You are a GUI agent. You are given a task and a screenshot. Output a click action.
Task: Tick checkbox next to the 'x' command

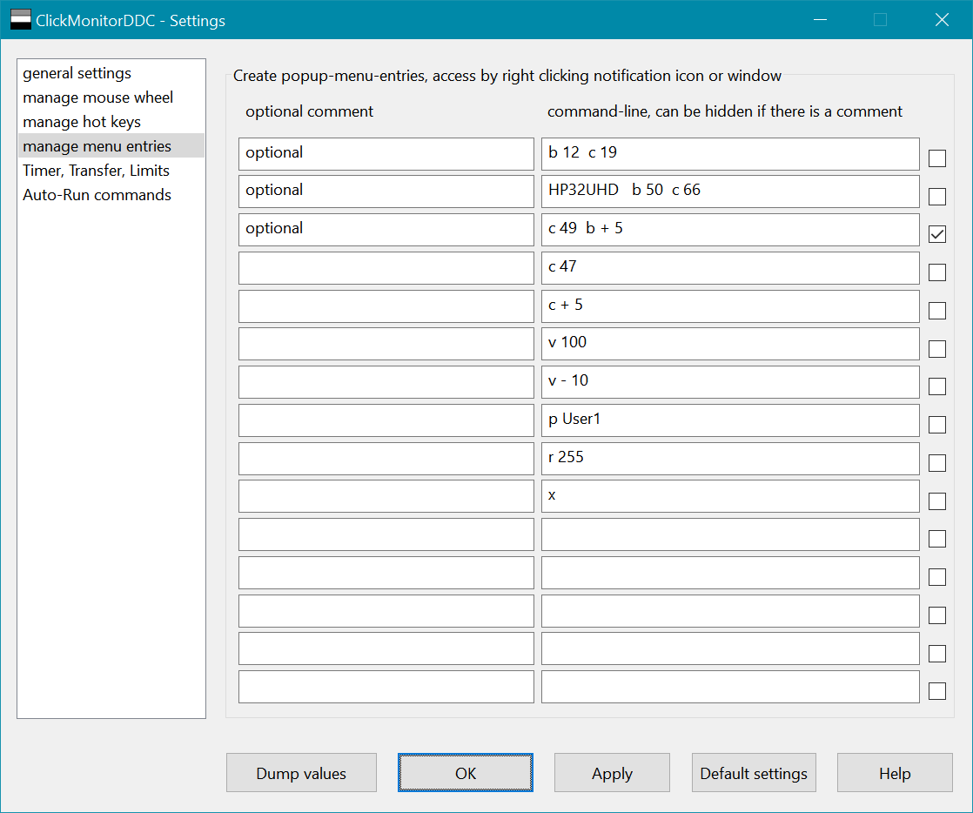click(x=937, y=501)
